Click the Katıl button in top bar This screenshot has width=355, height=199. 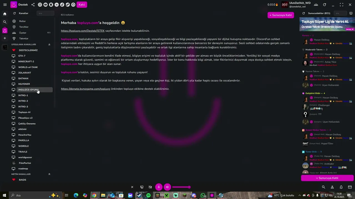[82, 5]
